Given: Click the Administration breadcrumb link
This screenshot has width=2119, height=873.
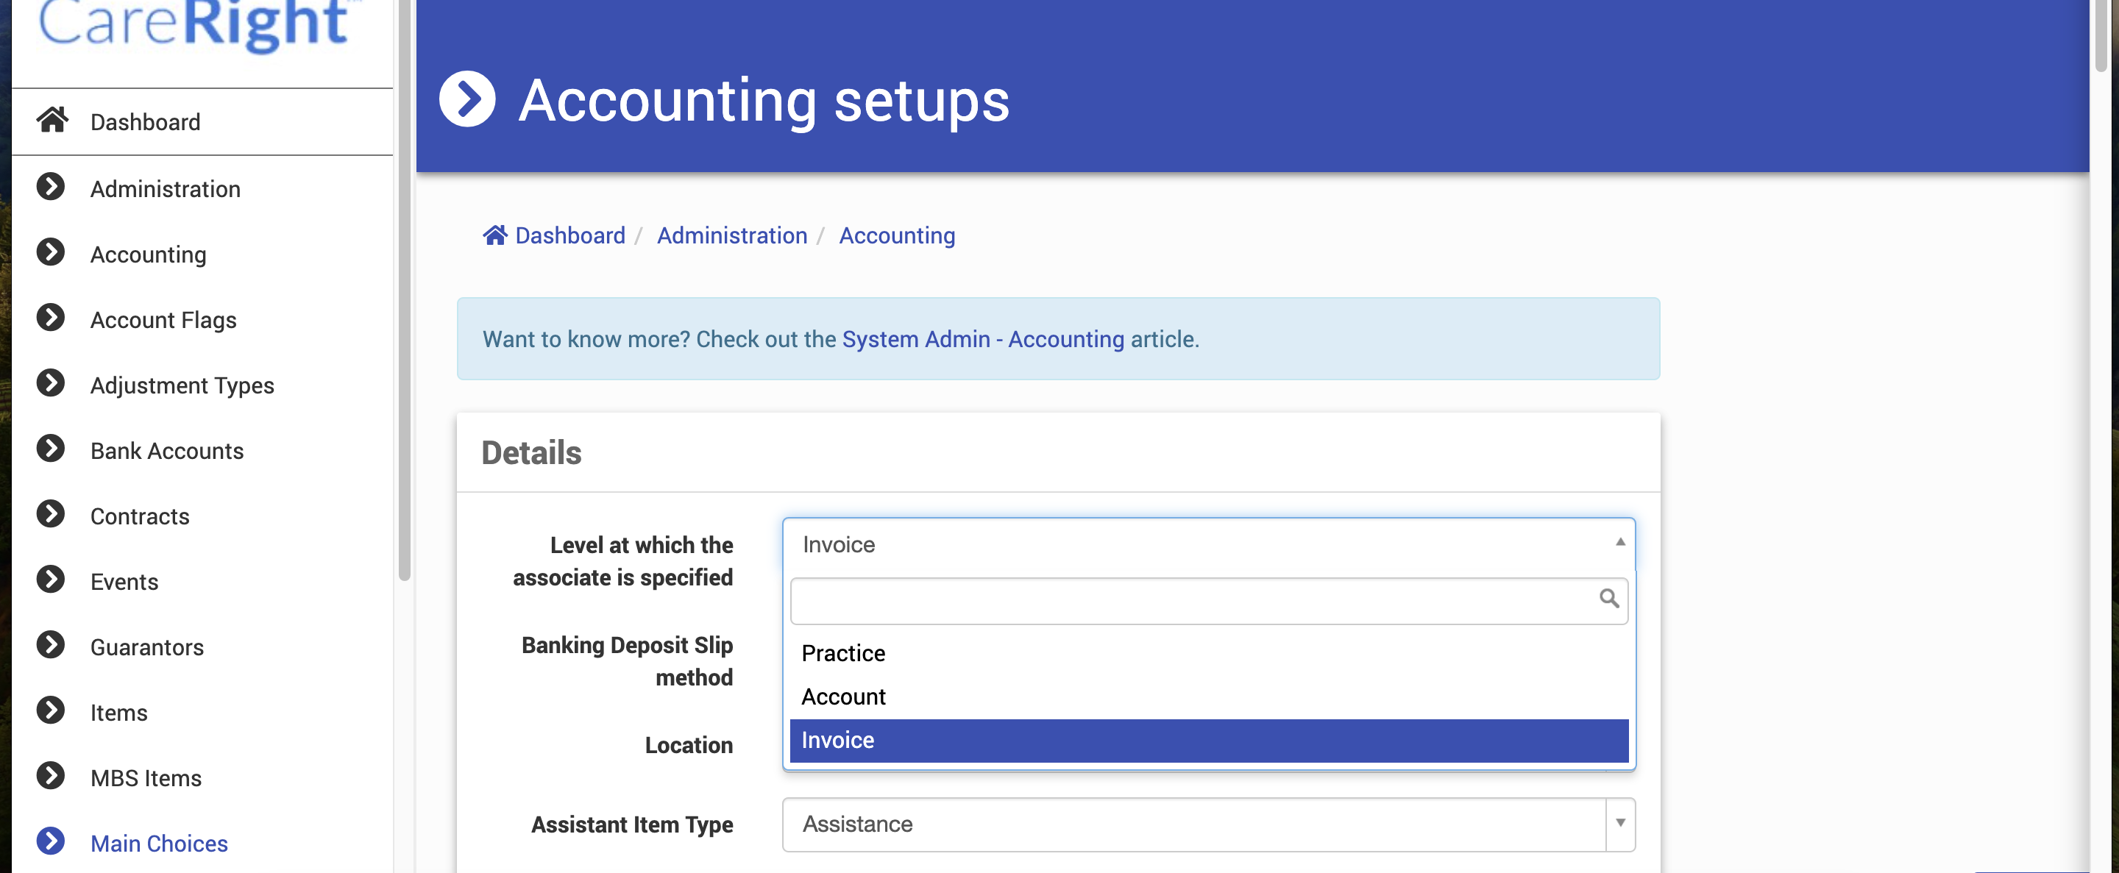Looking at the screenshot, I should (x=731, y=235).
